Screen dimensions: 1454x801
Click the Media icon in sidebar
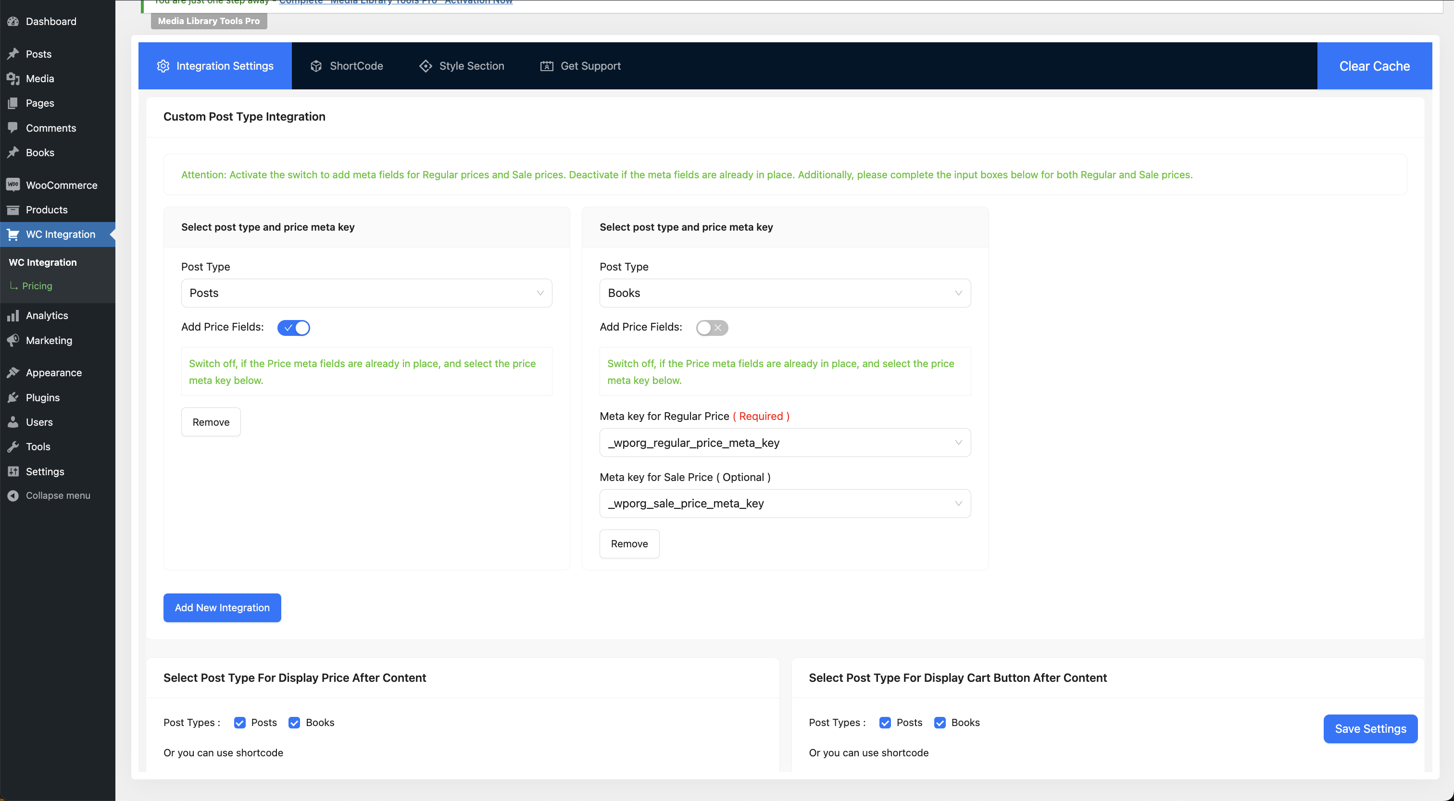(x=13, y=78)
